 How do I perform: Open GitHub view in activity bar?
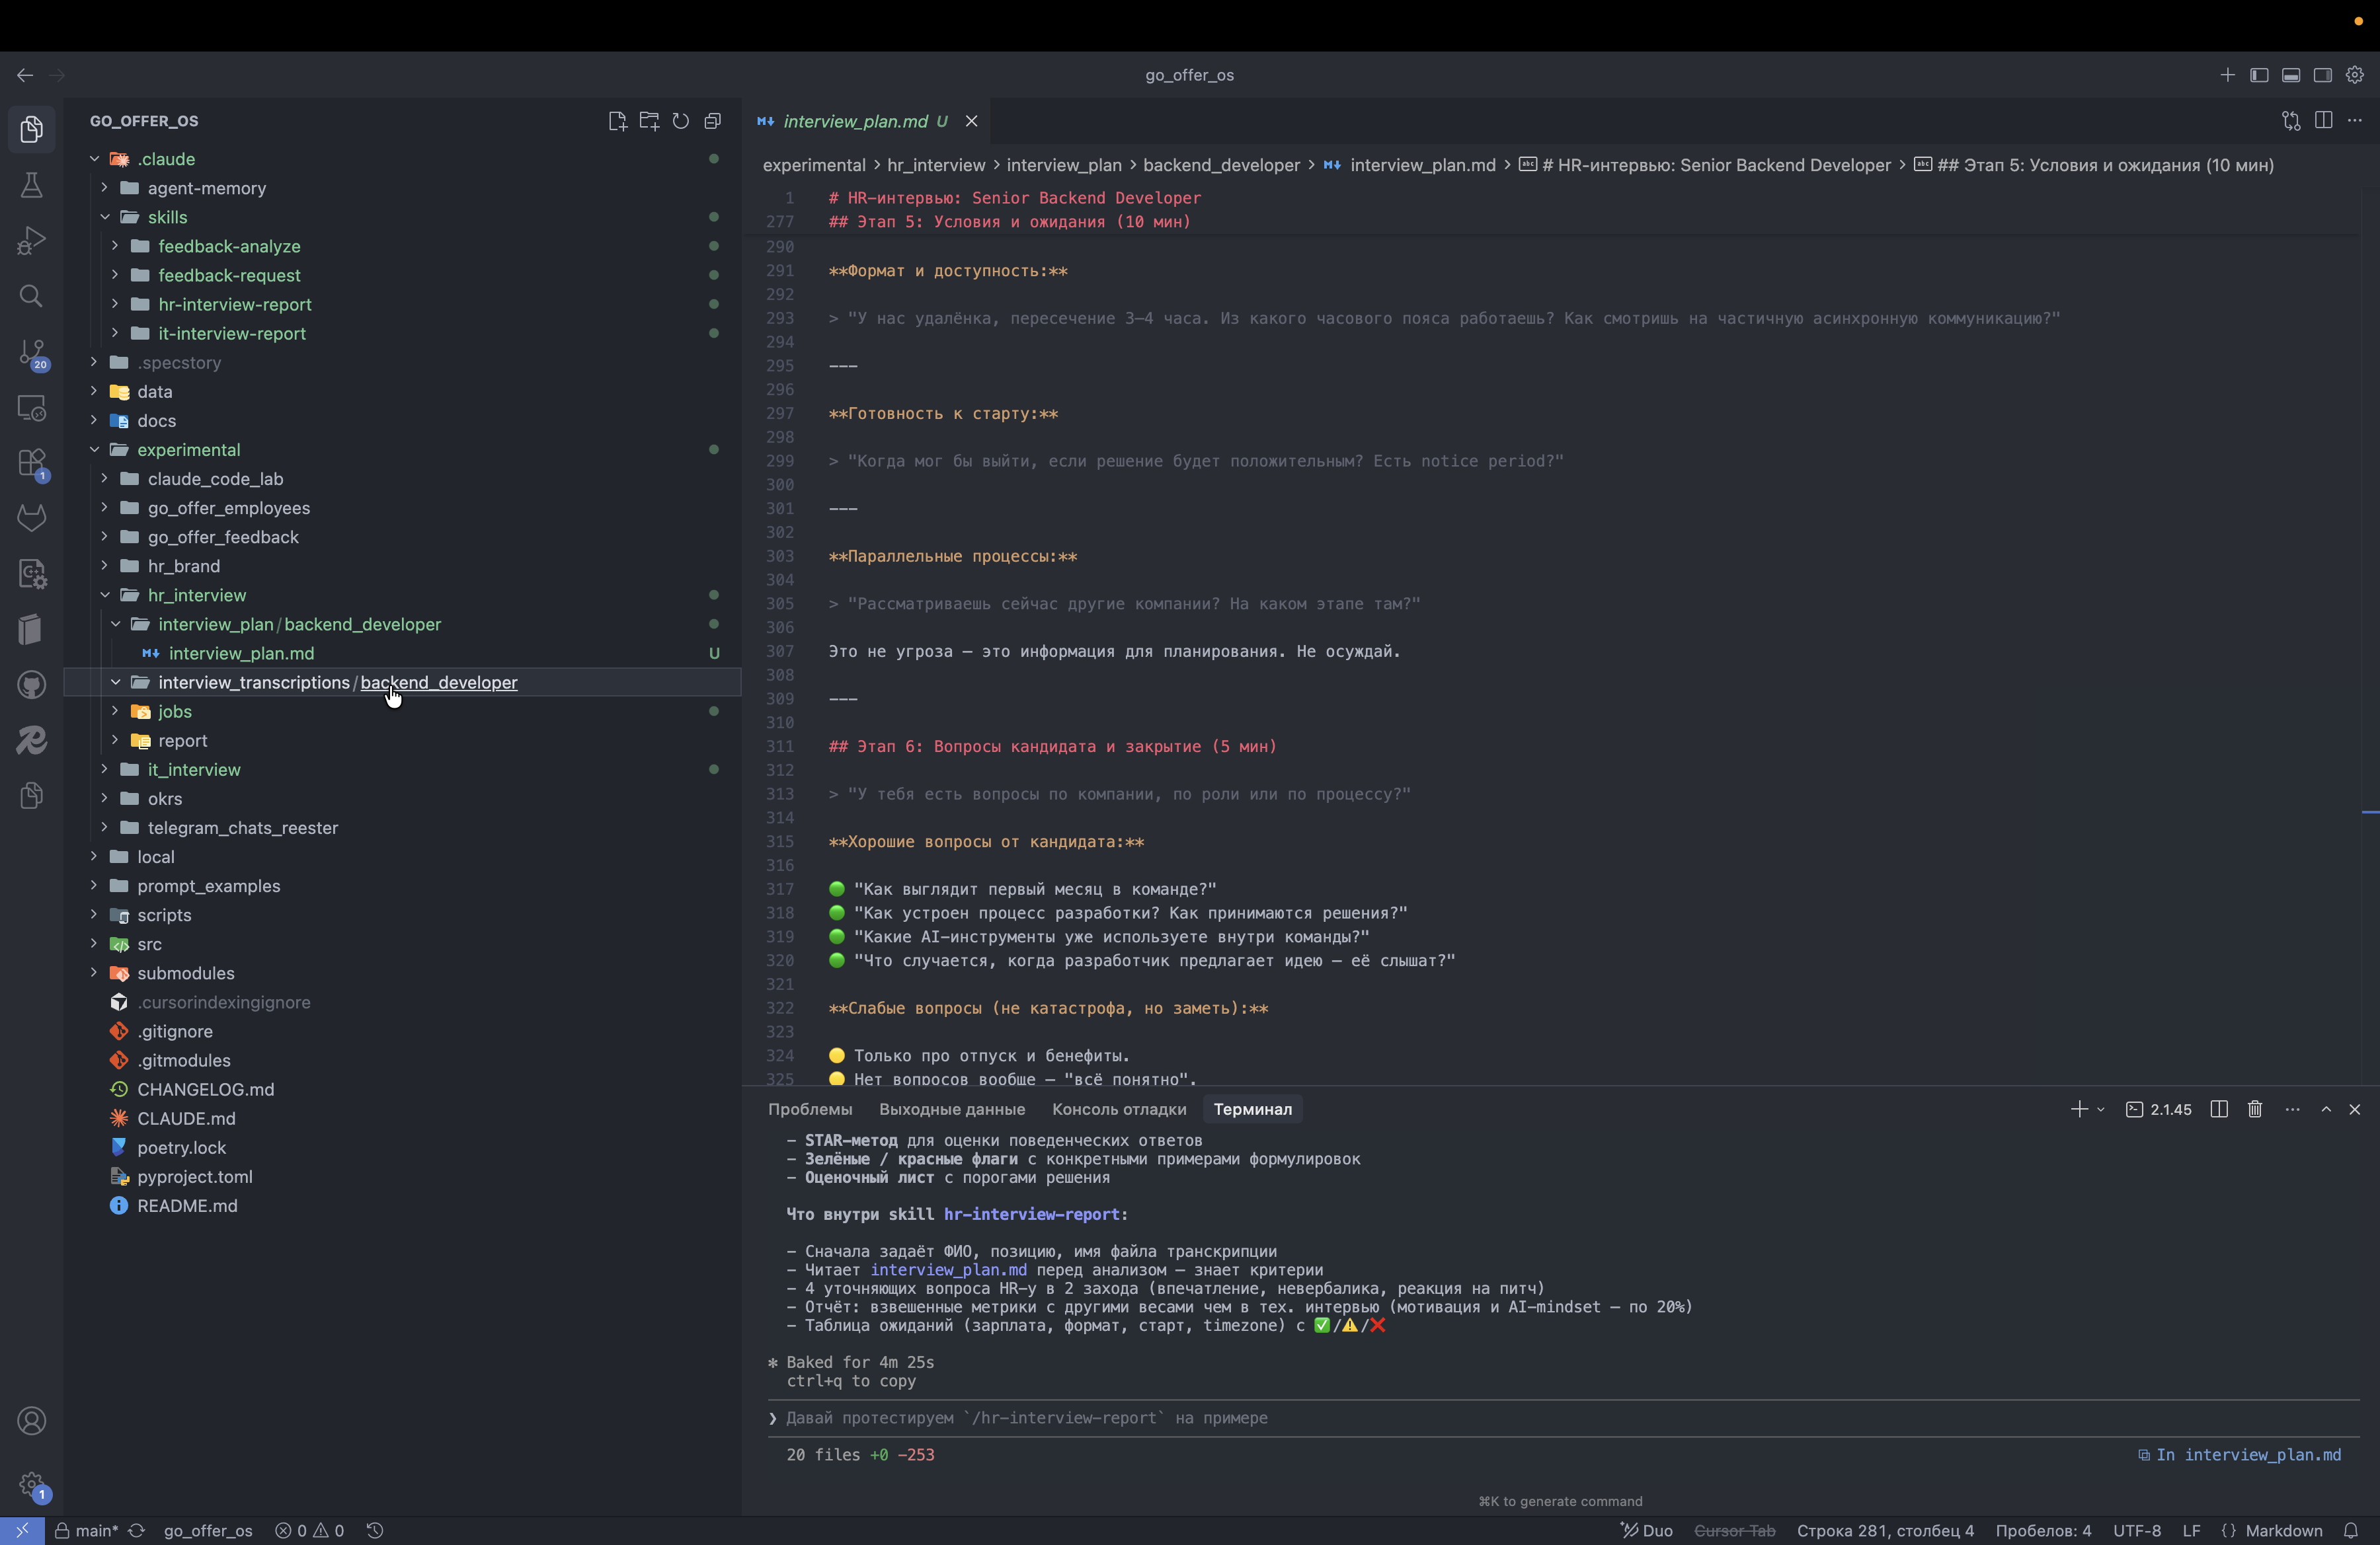point(31,685)
